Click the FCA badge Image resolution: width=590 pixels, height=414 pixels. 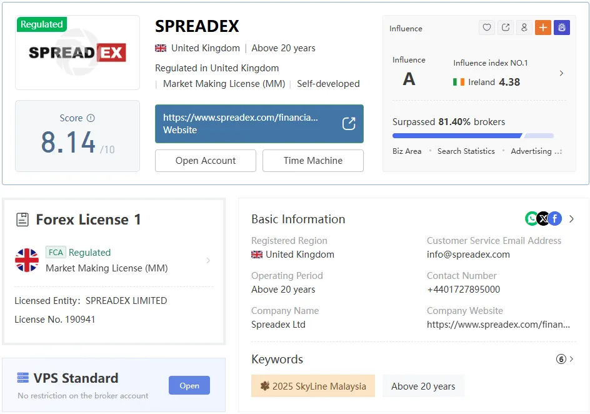click(56, 252)
